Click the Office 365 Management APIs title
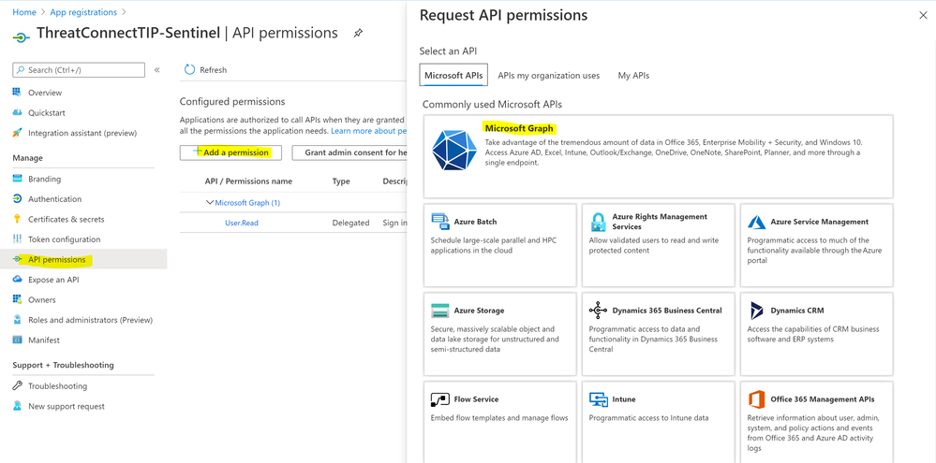 (x=823, y=399)
